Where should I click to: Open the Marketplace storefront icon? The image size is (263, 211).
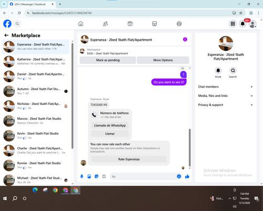click(x=155, y=24)
